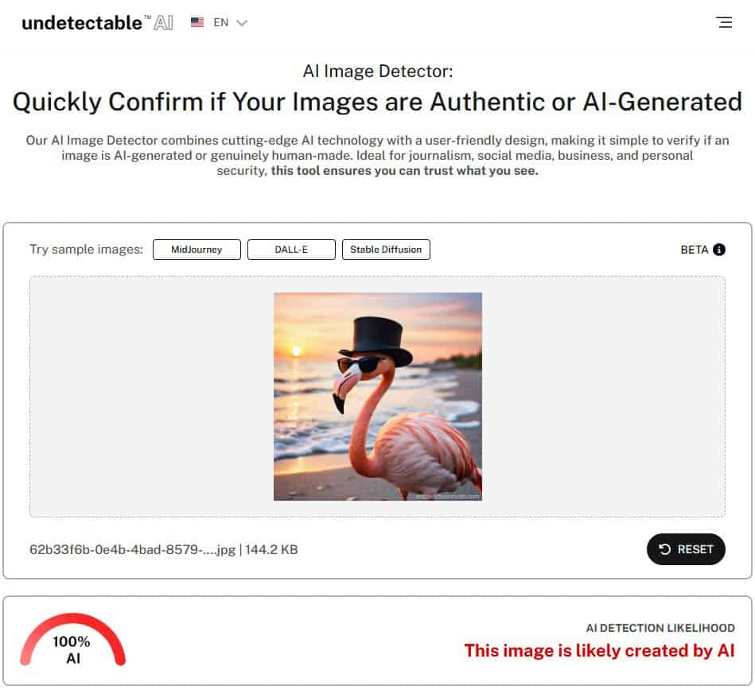Open the hamburger menu icon
Screen dimensions: 755x690
(x=724, y=22)
